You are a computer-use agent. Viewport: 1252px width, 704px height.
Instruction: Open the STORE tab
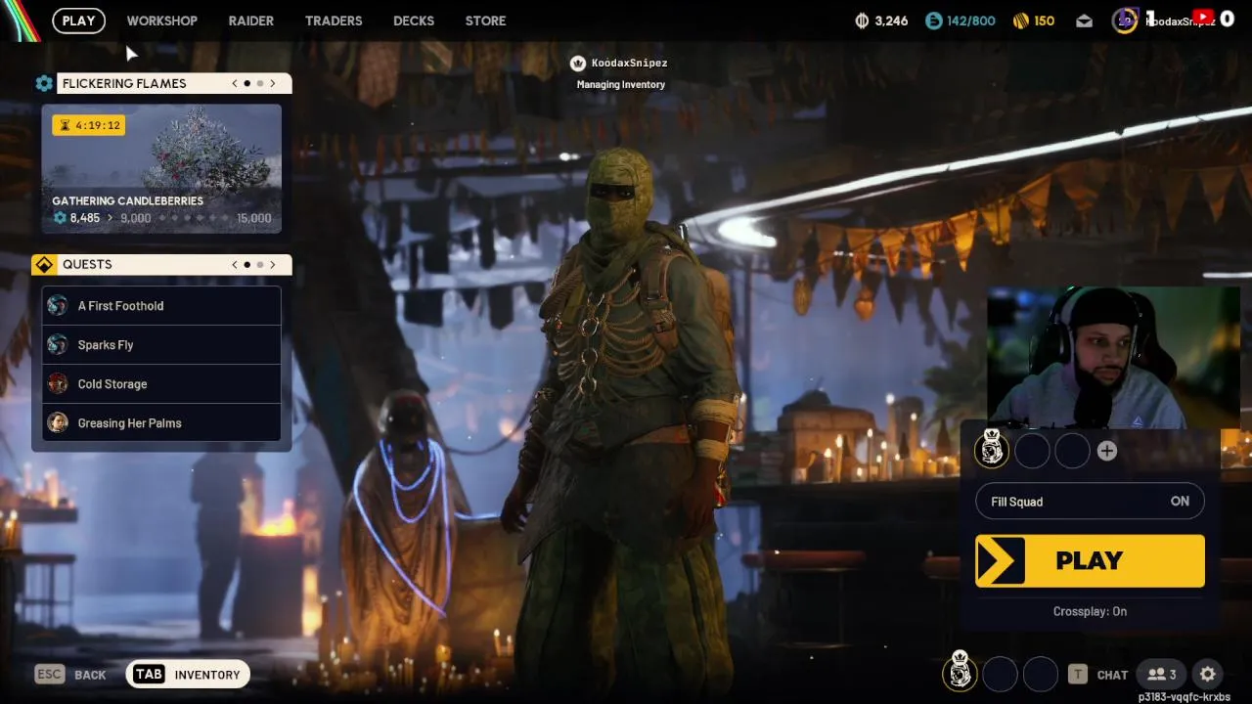486,21
